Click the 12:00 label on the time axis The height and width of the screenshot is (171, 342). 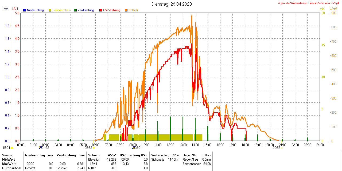(170, 145)
